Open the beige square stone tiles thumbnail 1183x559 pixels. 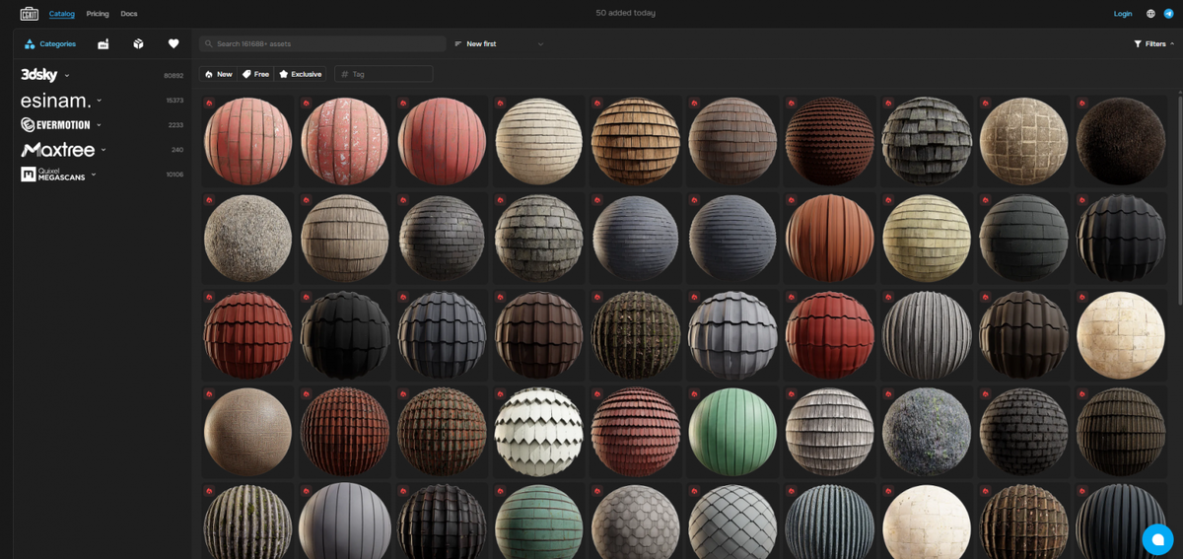(1024, 141)
